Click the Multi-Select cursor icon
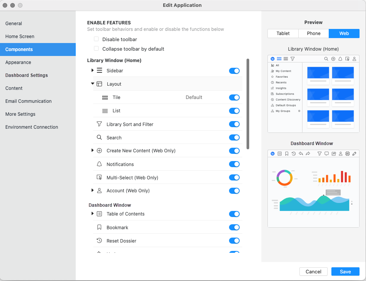 point(99,177)
